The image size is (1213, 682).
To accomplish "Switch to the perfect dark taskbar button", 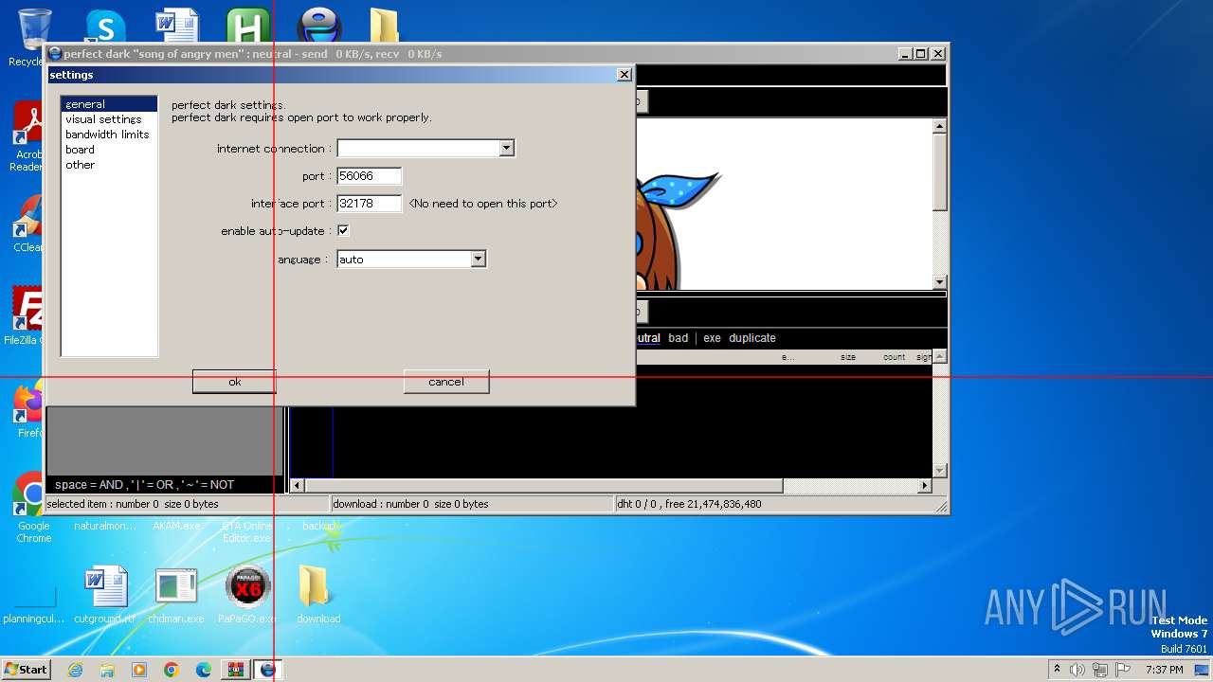I will (x=268, y=670).
